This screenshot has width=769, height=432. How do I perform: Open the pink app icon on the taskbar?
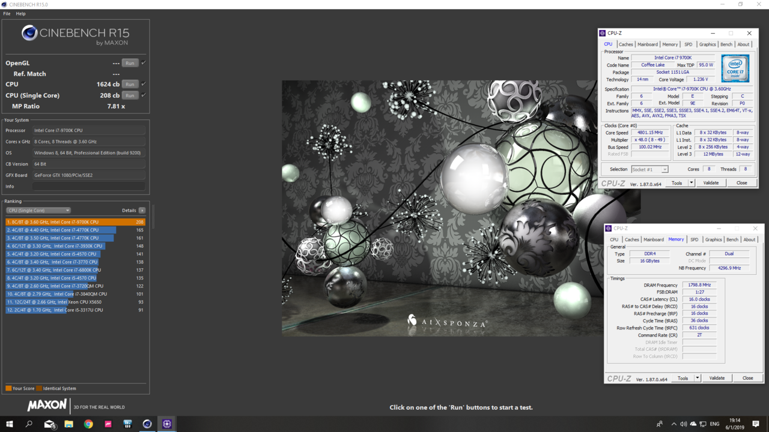108,424
